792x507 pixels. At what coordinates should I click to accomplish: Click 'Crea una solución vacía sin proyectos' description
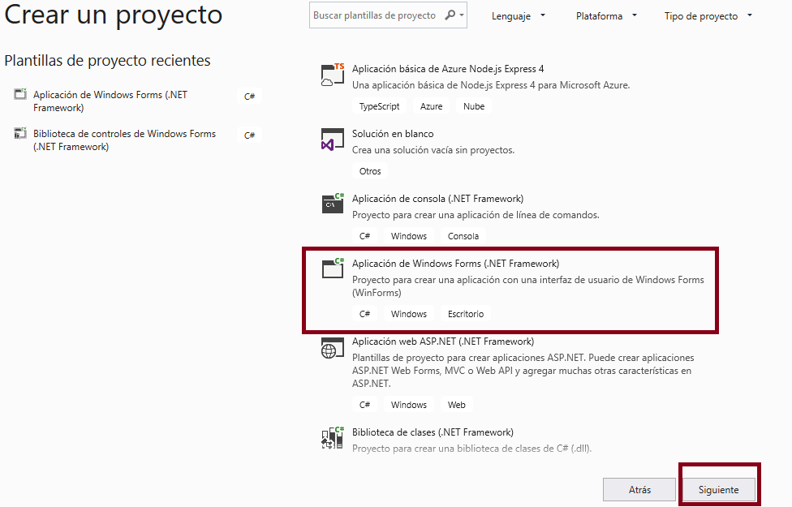click(433, 150)
